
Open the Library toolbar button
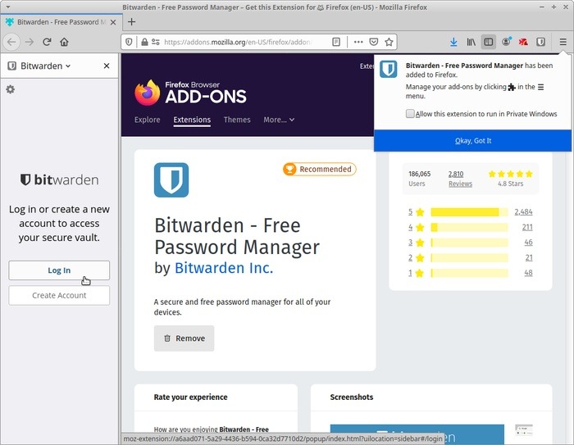tap(471, 42)
